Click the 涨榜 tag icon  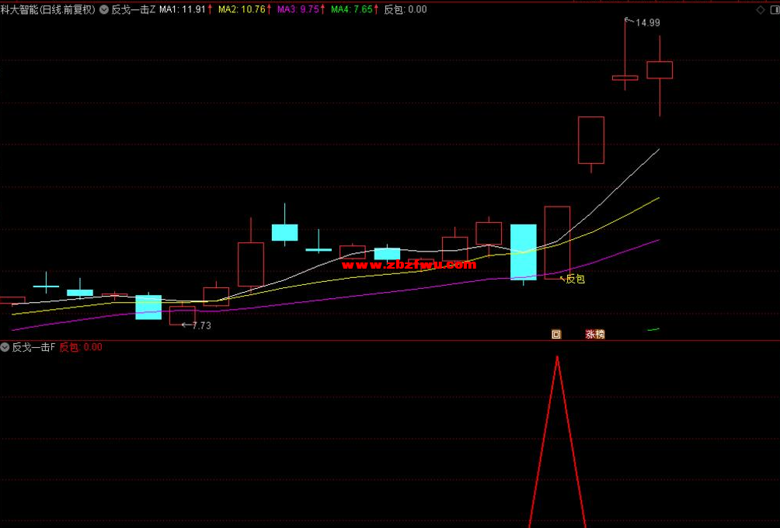595,335
